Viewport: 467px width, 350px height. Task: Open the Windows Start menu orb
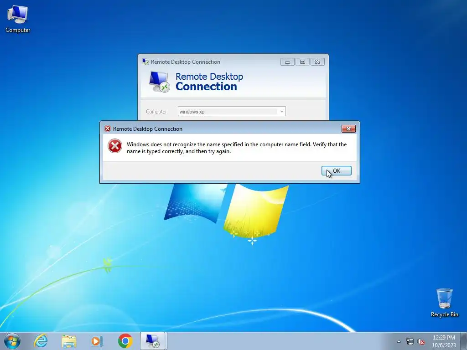pyautogui.click(x=12, y=341)
